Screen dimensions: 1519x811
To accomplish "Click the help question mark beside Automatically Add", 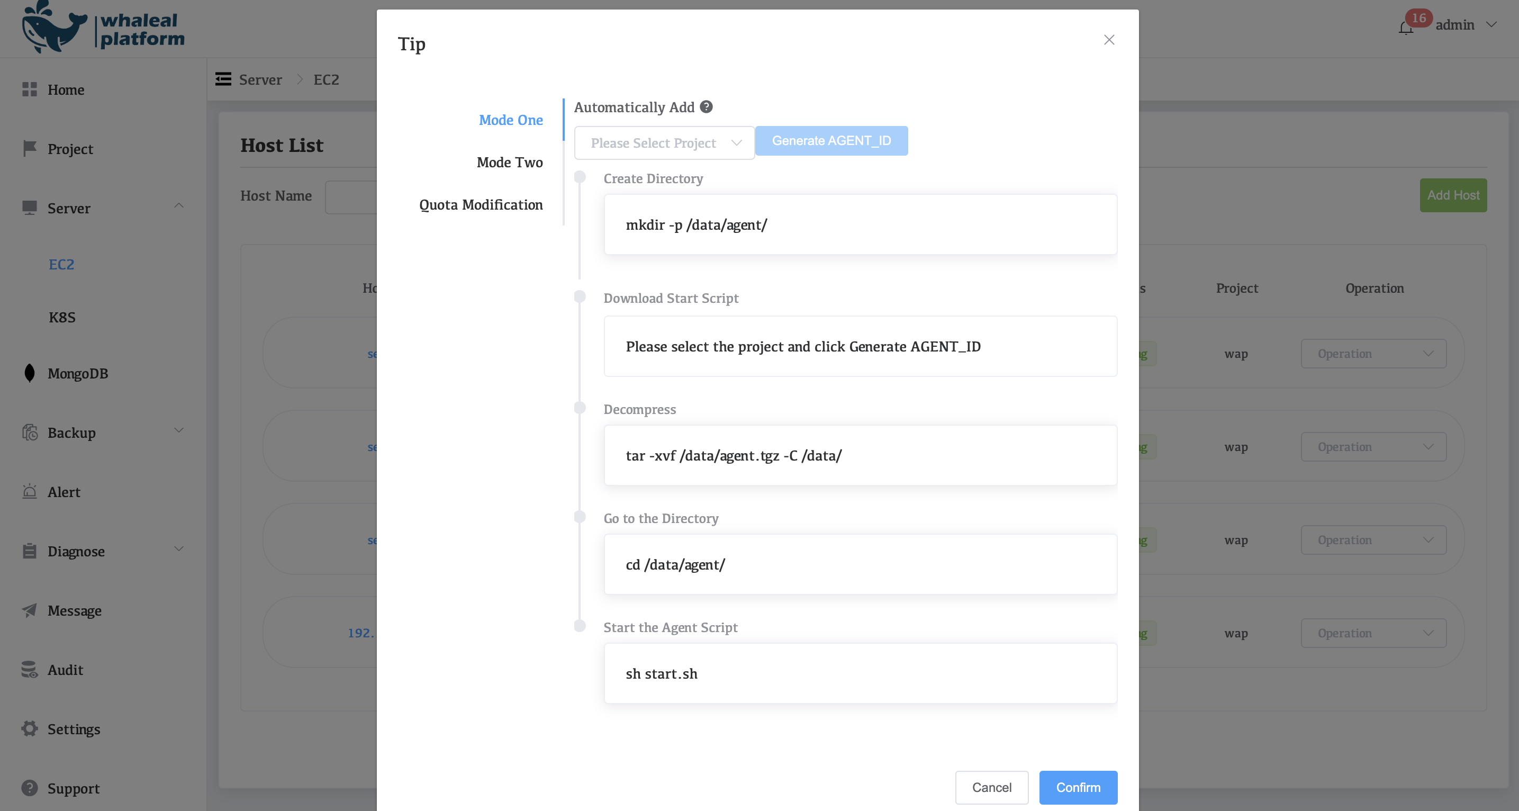I will [706, 107].
